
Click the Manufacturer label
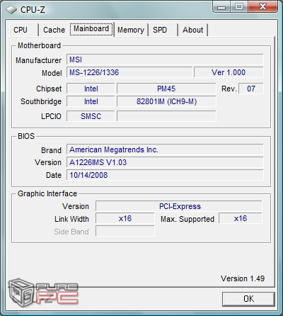coord(38,60)
